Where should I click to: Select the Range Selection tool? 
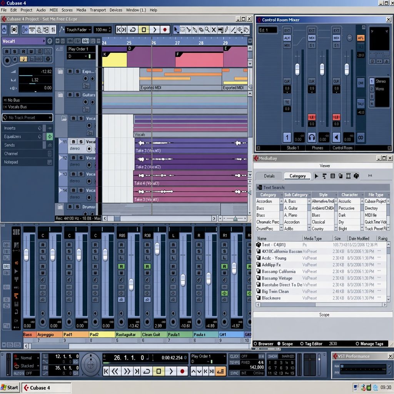point(182,30)
